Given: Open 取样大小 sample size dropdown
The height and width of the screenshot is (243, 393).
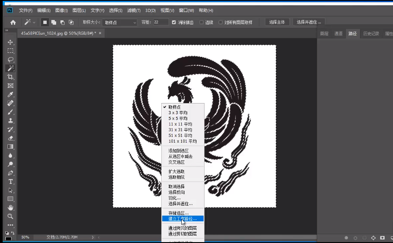Looking at the screenshot, I should tap(119, 23).
